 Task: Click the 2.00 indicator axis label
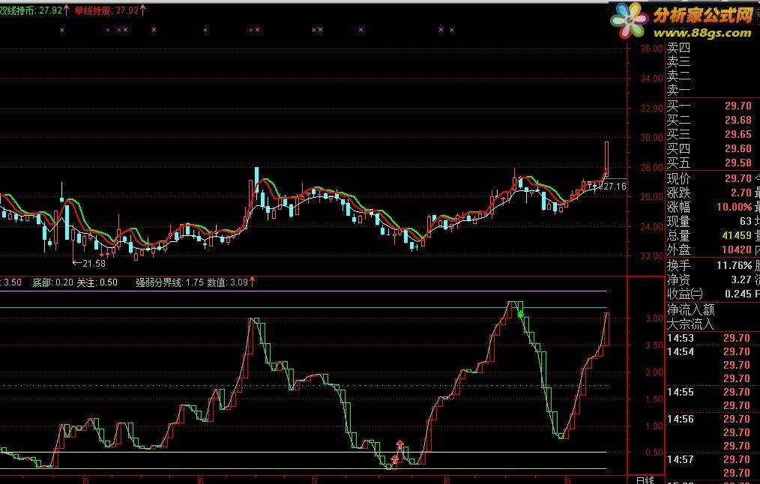pos(654,372)
